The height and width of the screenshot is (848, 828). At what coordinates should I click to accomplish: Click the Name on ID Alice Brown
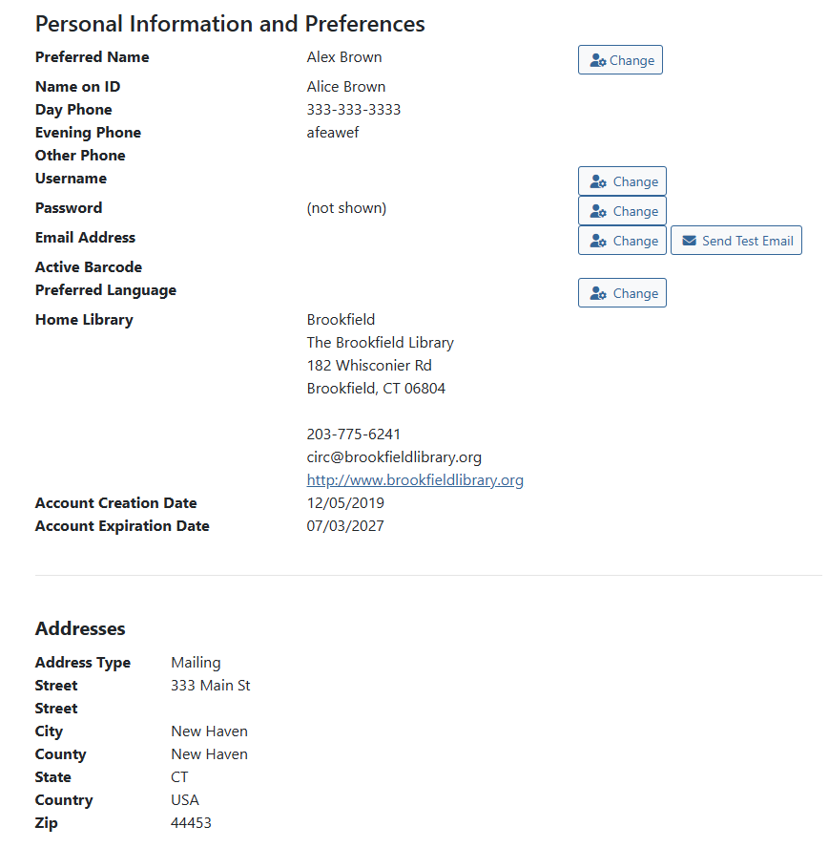[x=346, y=86]
